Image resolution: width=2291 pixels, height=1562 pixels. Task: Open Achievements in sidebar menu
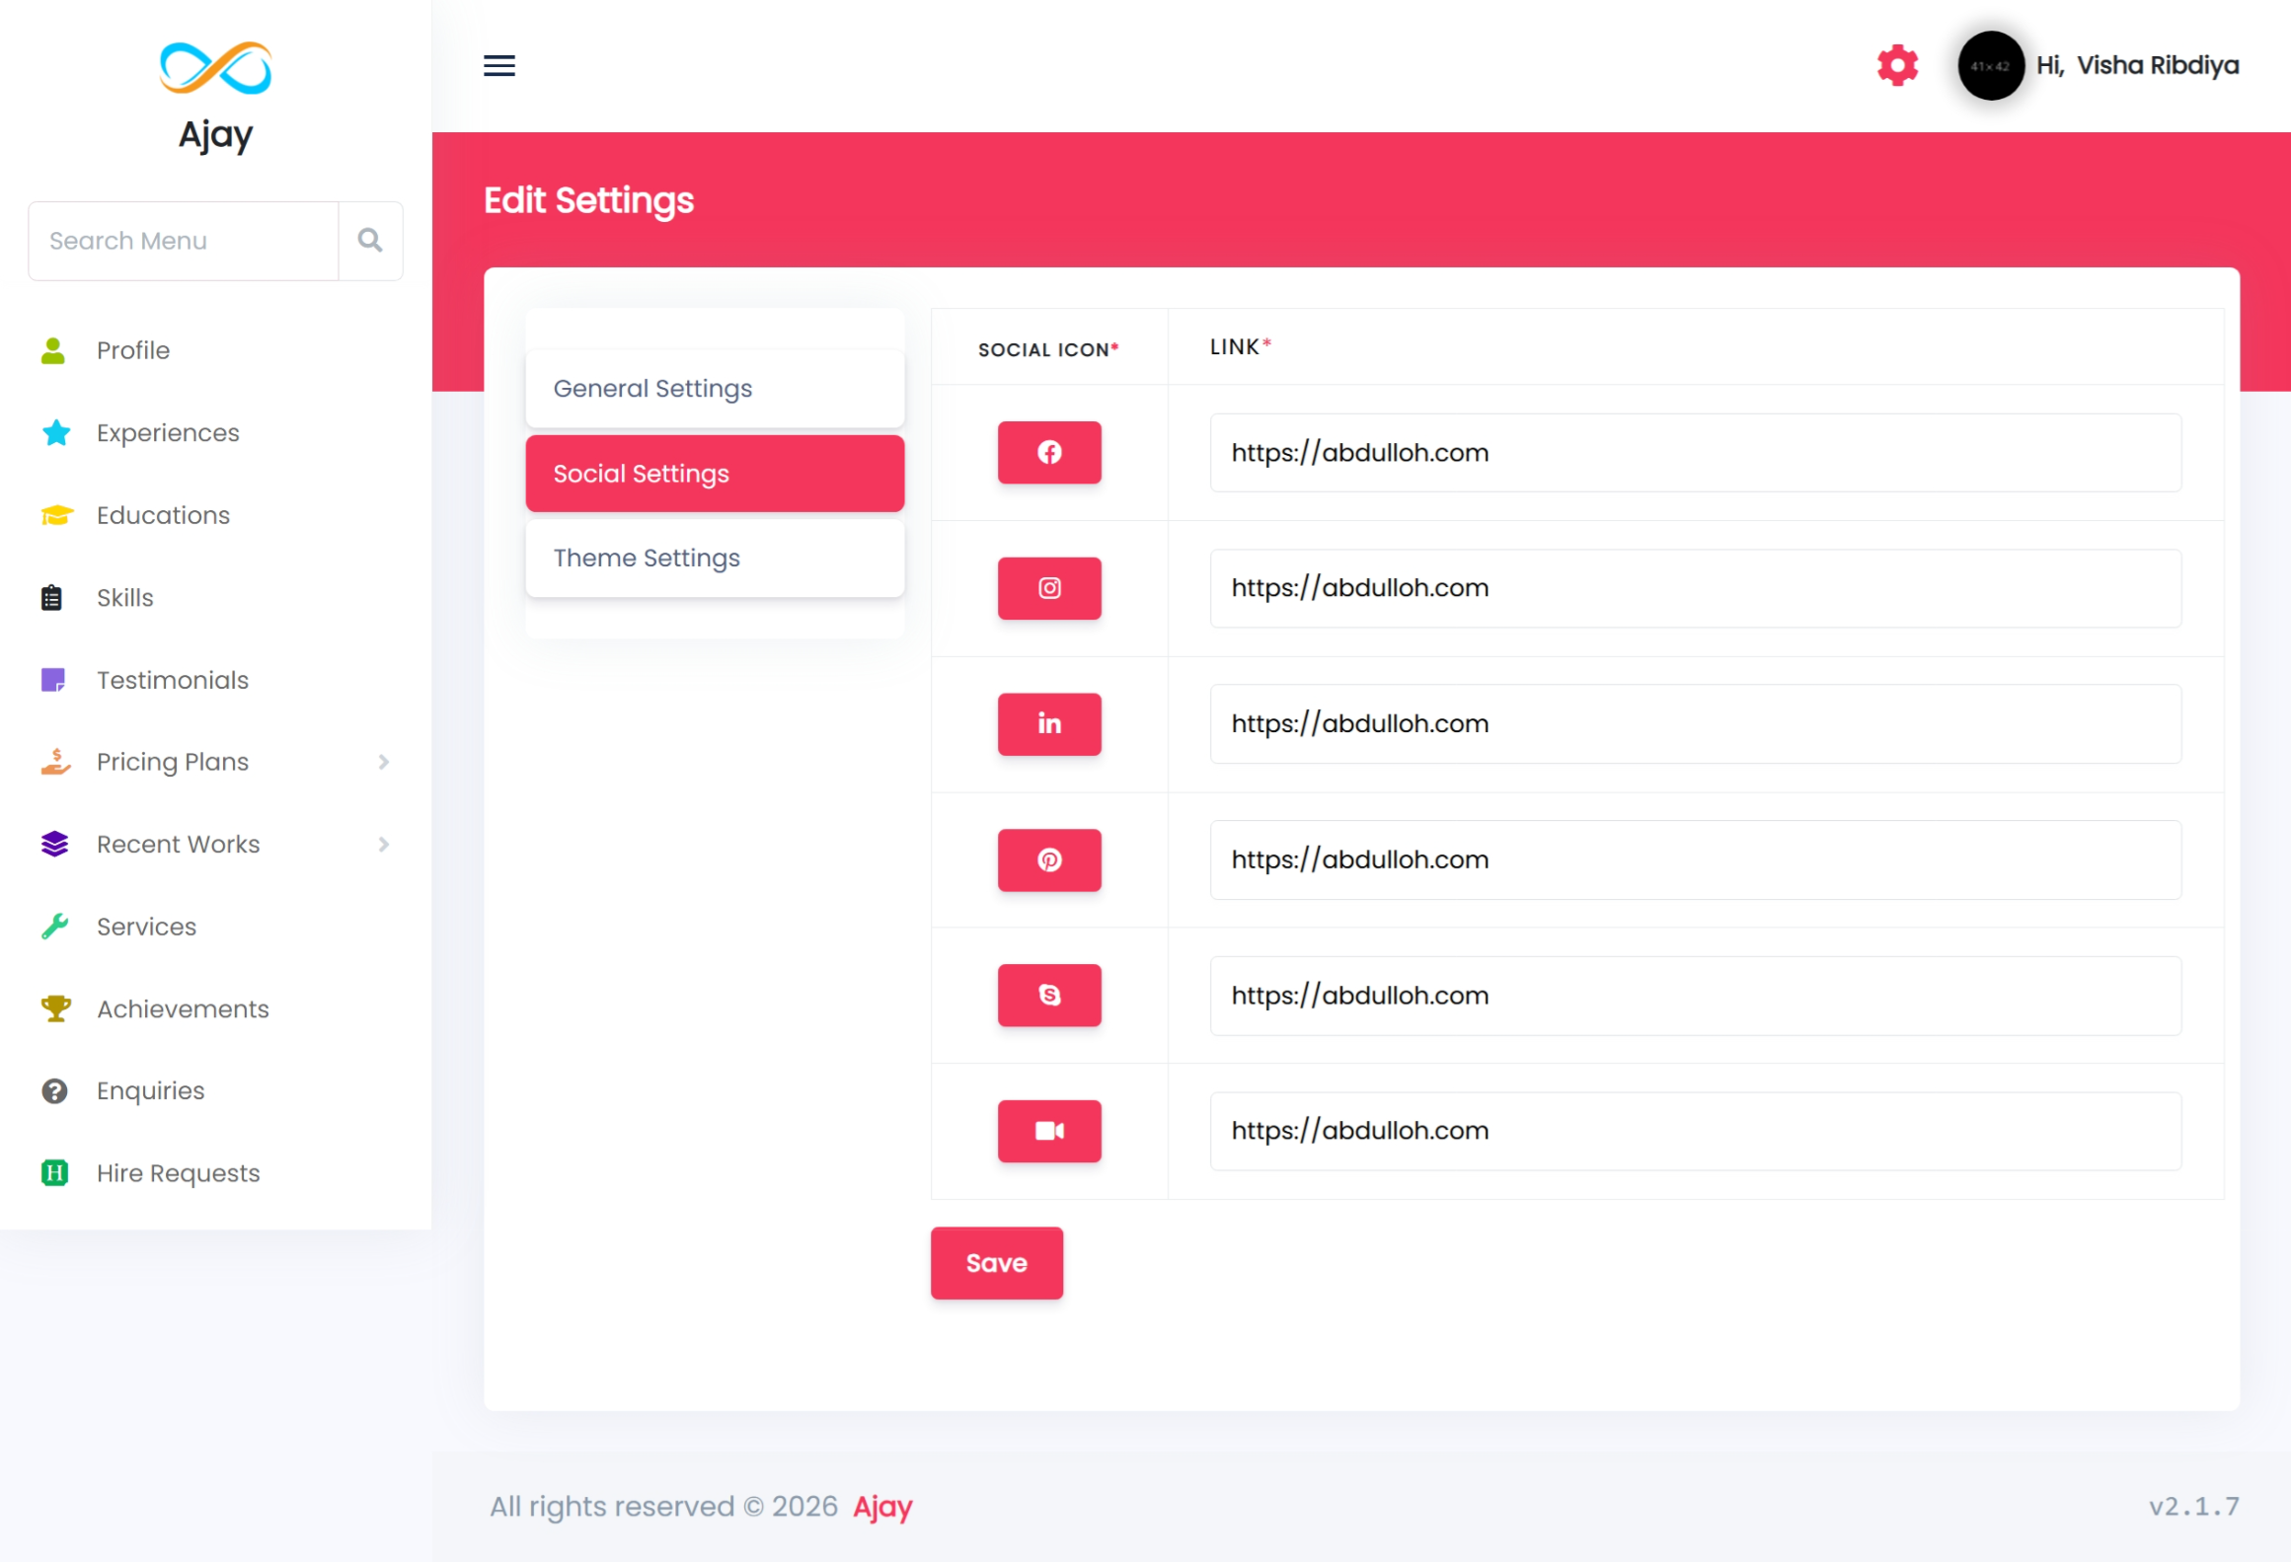tap(183, 1008)
